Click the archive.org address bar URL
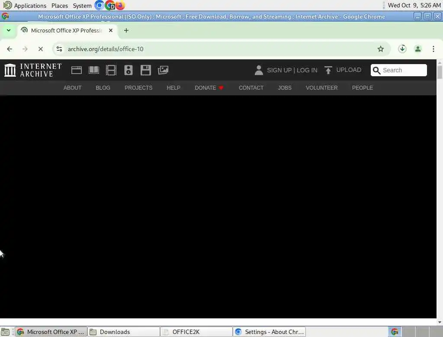 [106, 49]
